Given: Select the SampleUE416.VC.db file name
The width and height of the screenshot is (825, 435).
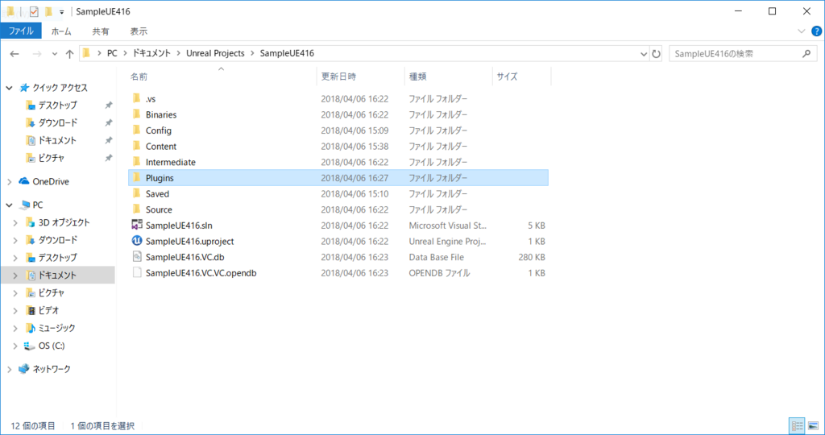Looking at the screenshot, I should click(x=184, y=257).
